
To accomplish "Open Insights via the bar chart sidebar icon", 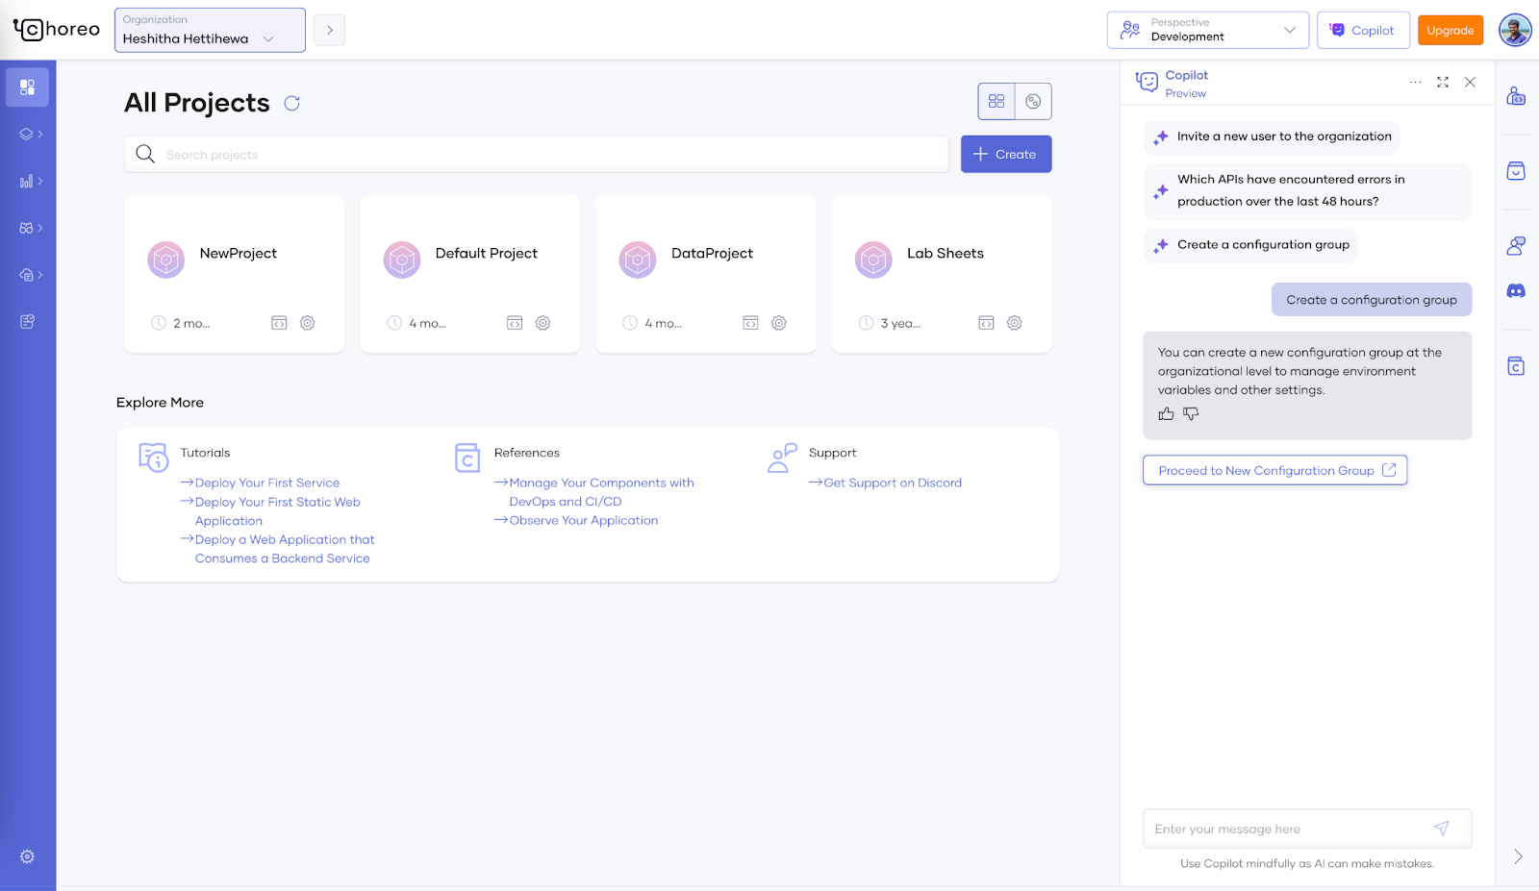I will [x=25, y=181].
